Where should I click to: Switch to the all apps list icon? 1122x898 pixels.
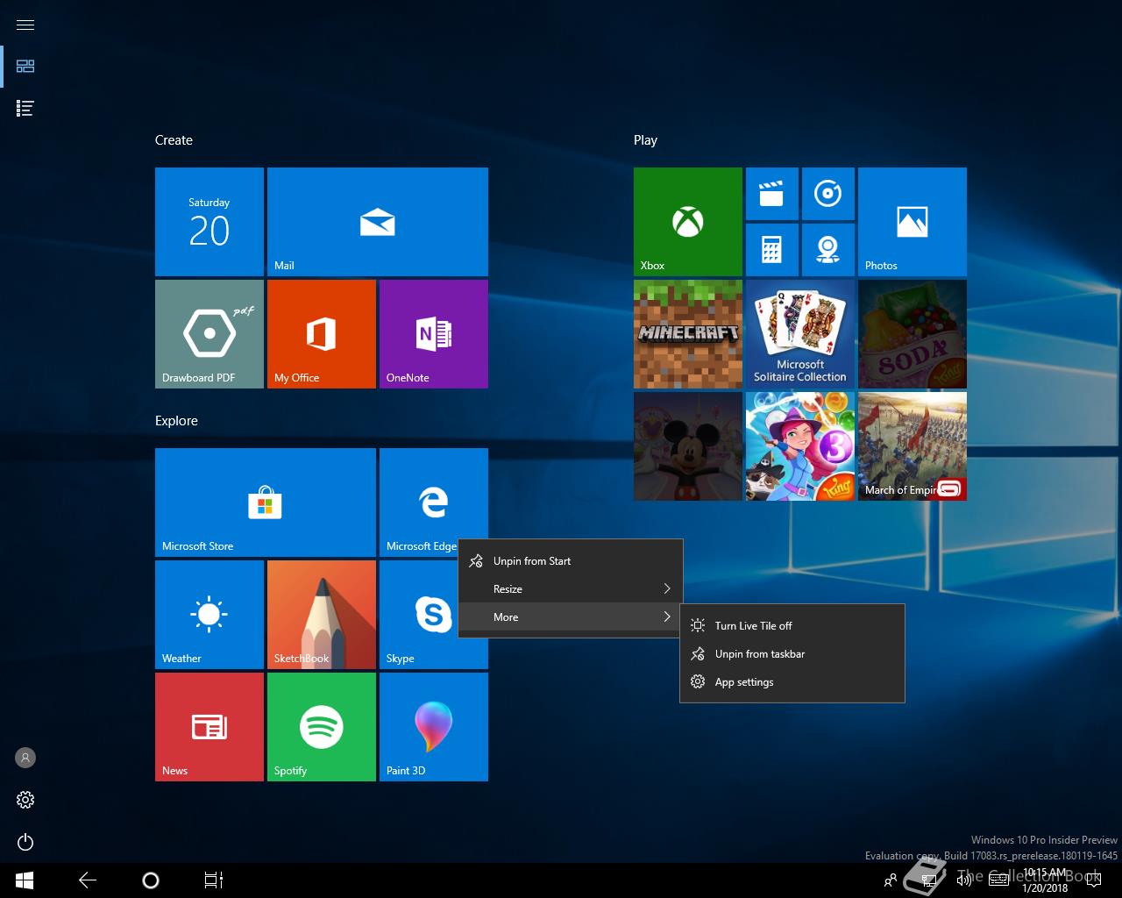[25, 109]
